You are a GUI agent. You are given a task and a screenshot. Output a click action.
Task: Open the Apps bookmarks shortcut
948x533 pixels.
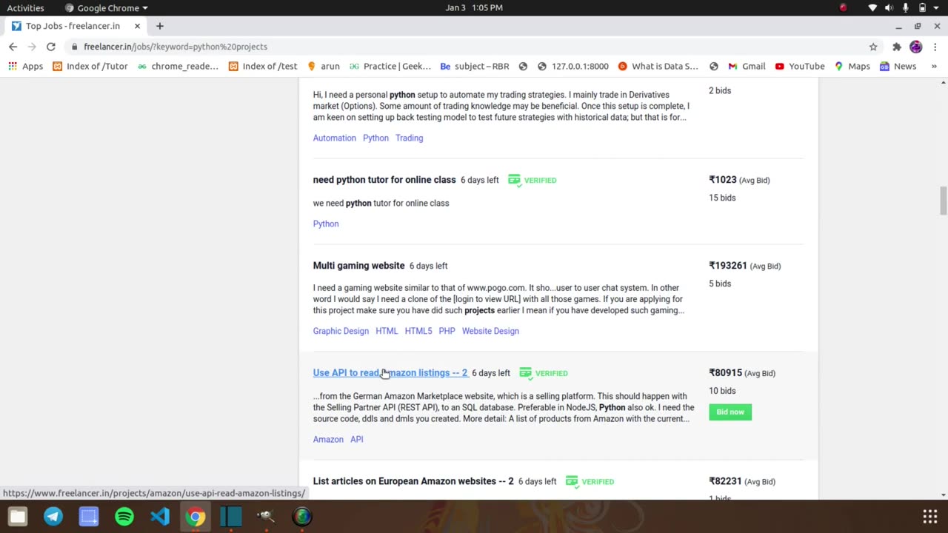point(25,66)
